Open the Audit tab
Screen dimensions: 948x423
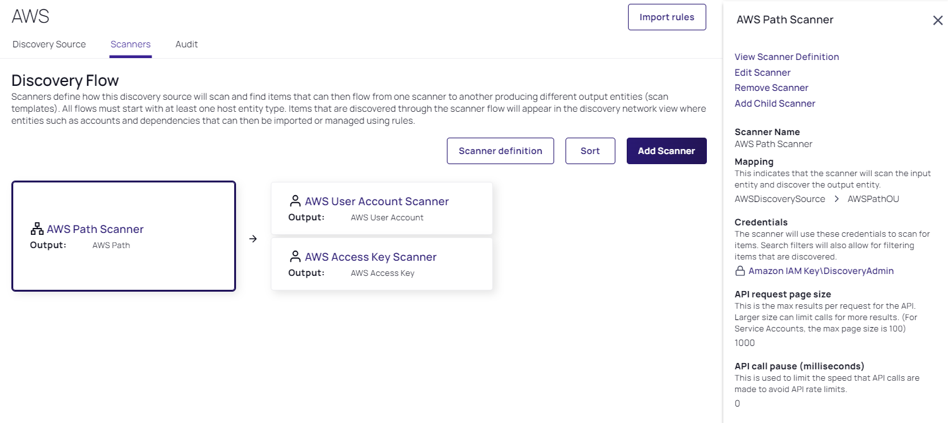[x=187, y=44]
